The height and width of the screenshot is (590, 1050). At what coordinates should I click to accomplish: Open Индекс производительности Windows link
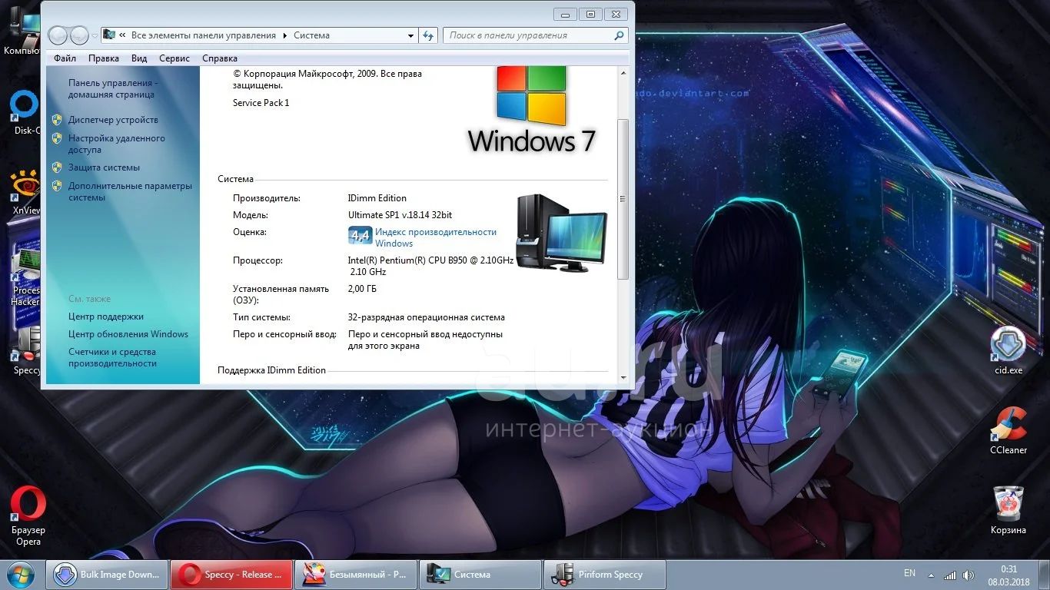coord(436,237)
